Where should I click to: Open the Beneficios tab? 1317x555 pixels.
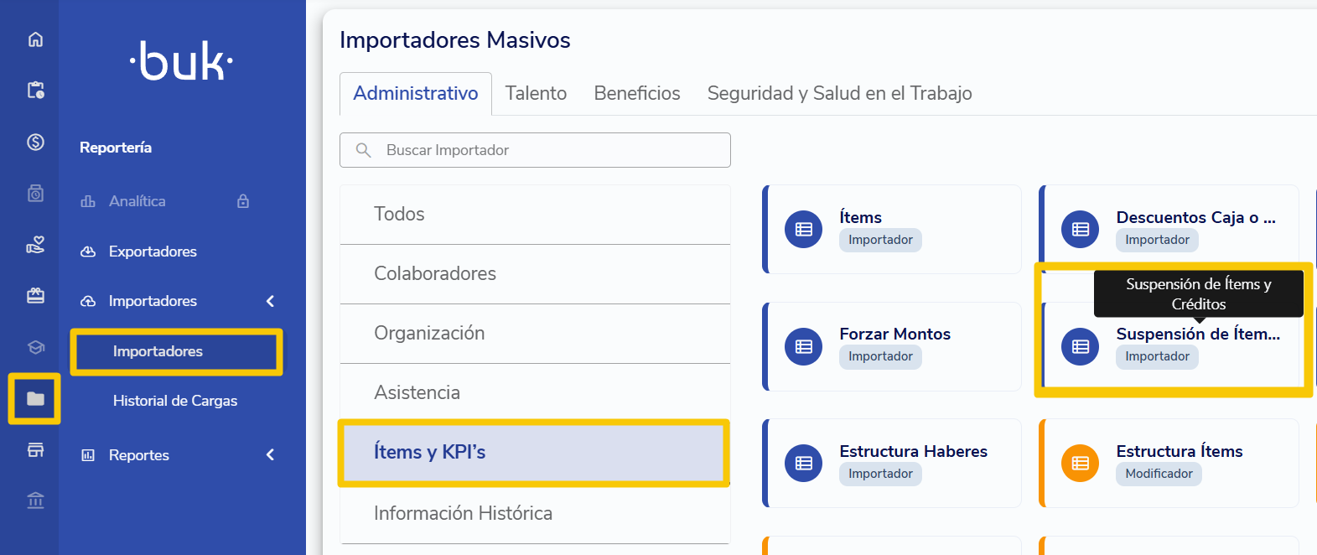click(x=637, y=93)
